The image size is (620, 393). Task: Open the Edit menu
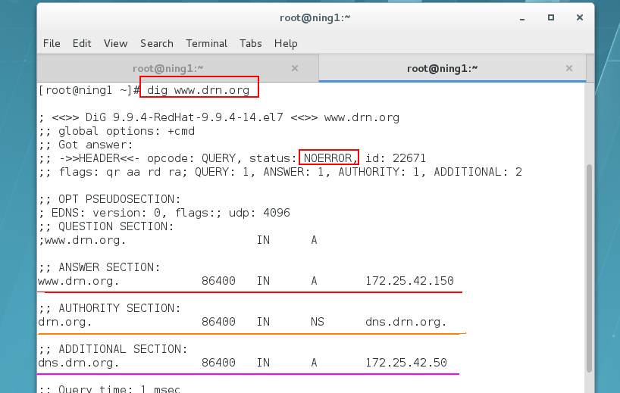[x=82, y=43]
